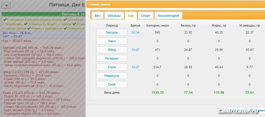
Task: Click checkmark next to Отжимания и касания руками носков
Action: (x=4, y=20)
